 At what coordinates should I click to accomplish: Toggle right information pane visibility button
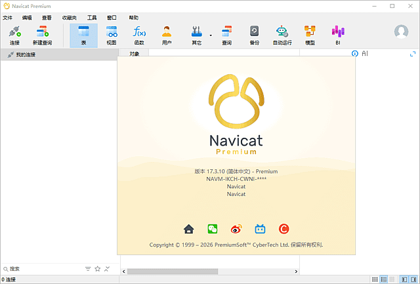point(413,279)
